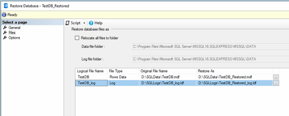This screenshot has height=116, width=289.
Task: Click the D:\SQLLogs\TestDB_Restored_log.ldf restore-as cell
Action: (234, 83)
